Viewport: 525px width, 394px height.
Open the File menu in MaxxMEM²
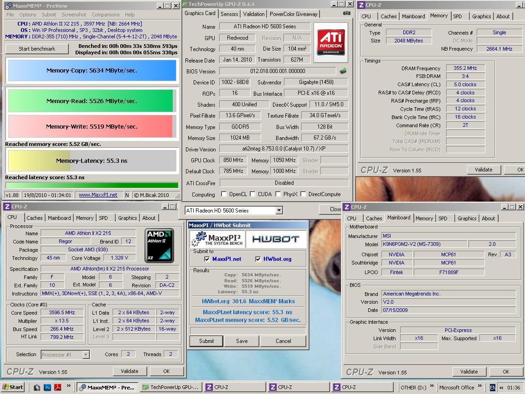[x=10, y=15]
